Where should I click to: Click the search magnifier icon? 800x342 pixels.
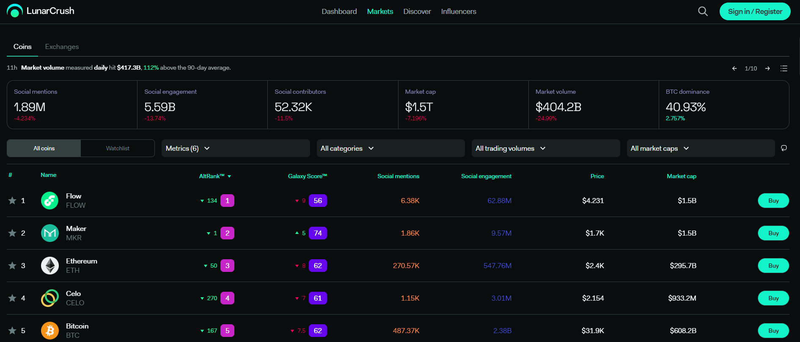[703, 11]
